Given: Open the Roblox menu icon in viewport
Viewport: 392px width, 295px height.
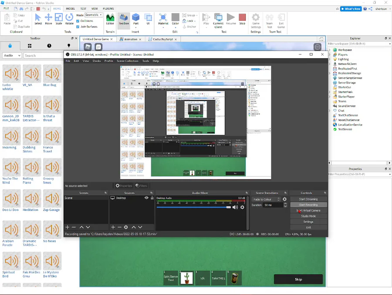Looking at the screenshot, I should coord(88,47).
